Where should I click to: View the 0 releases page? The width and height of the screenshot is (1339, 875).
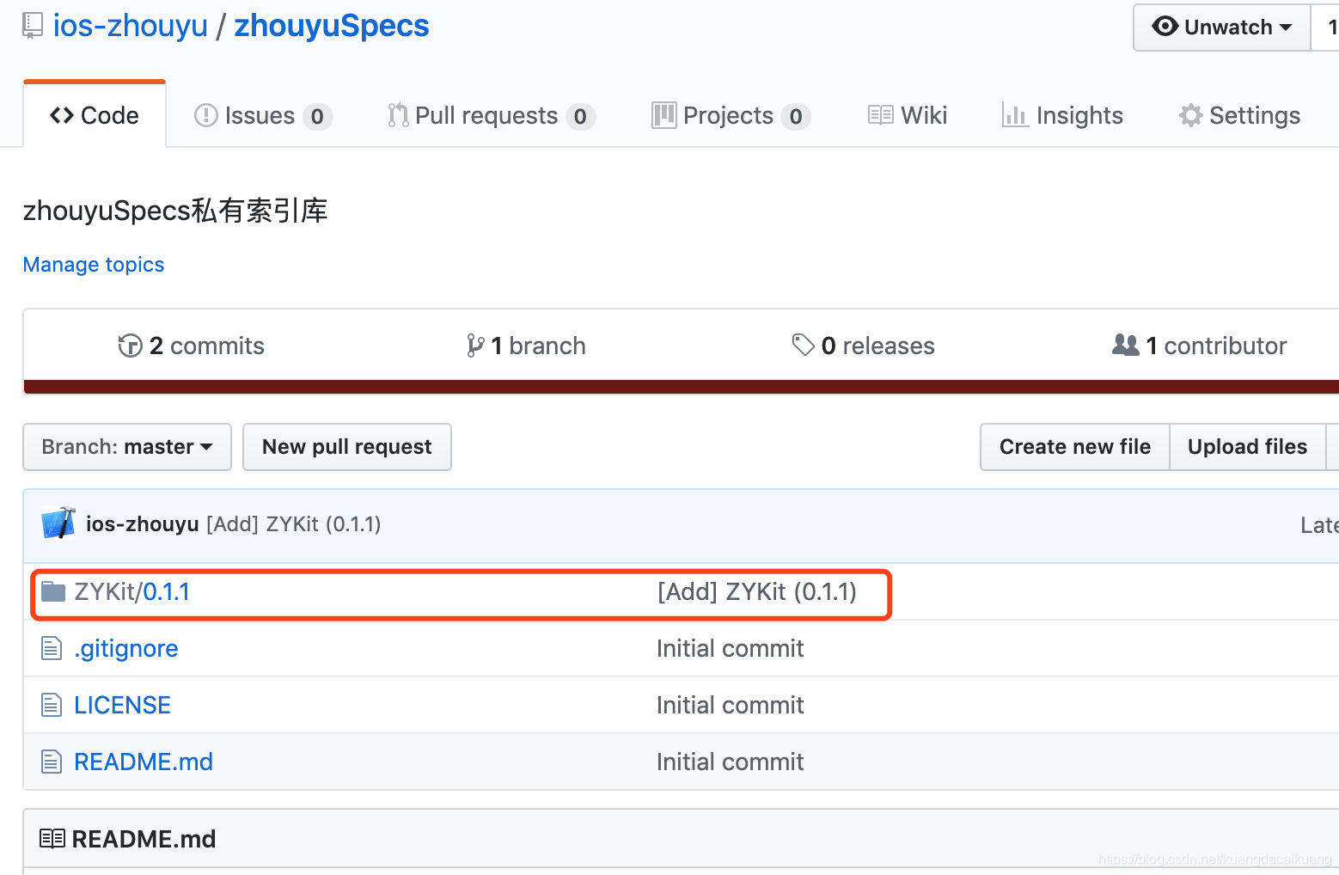click(863, 346)
